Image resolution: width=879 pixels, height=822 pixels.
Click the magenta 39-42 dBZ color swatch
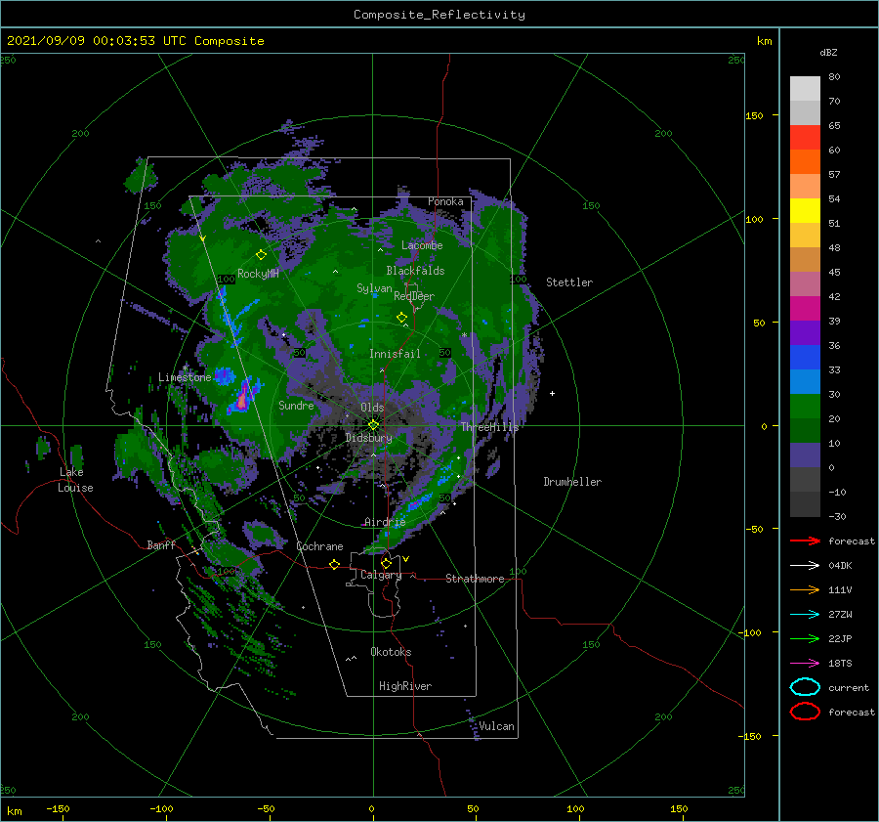(805, 308)
